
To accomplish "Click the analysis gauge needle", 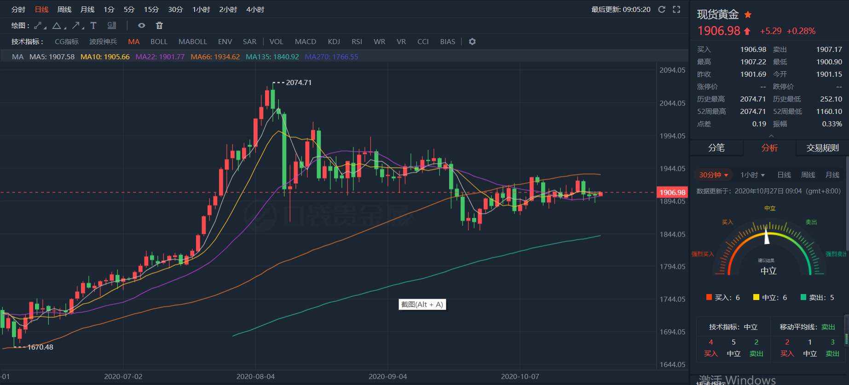I will pos(767,236).
